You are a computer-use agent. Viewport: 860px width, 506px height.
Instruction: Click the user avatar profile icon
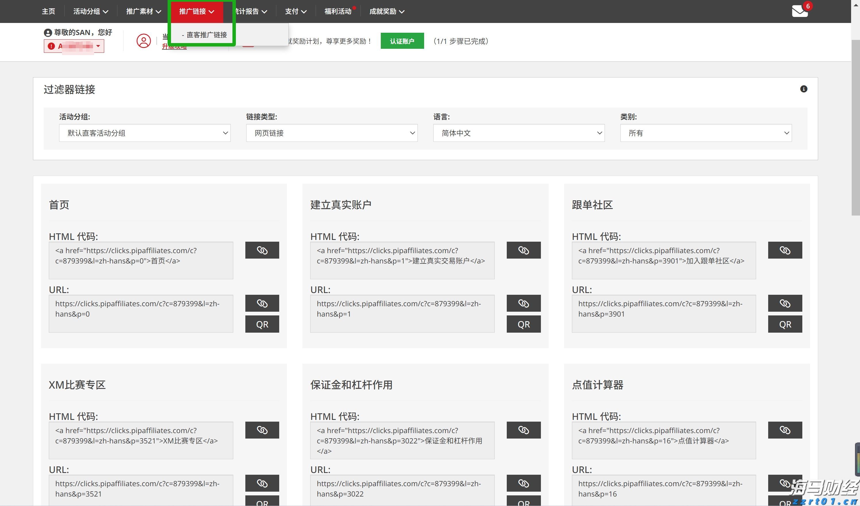tap(143, 41)
